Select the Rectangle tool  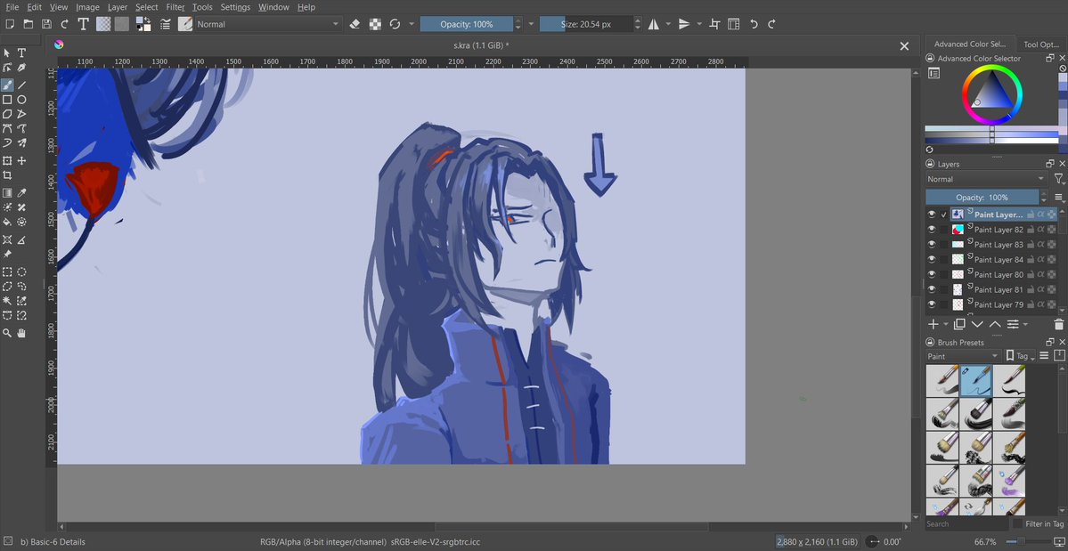coord(7,100)
